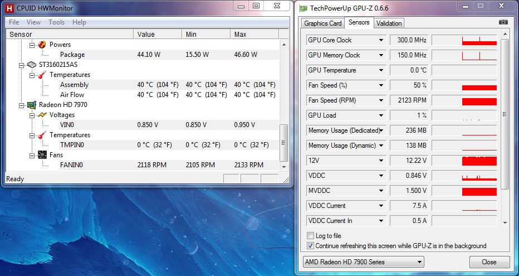The height and width of the screenshot is (276, 519).
Task: Open Fan Speed (RPM) sensor dropdown
Action: click(x=381, y=100)
